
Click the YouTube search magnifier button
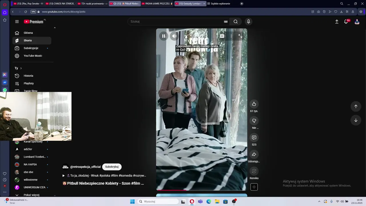(236, 21)
